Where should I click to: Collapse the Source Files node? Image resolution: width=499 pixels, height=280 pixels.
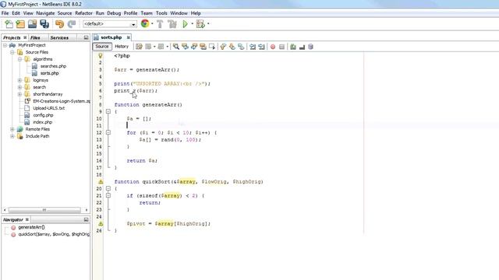(x=12, y=52)
